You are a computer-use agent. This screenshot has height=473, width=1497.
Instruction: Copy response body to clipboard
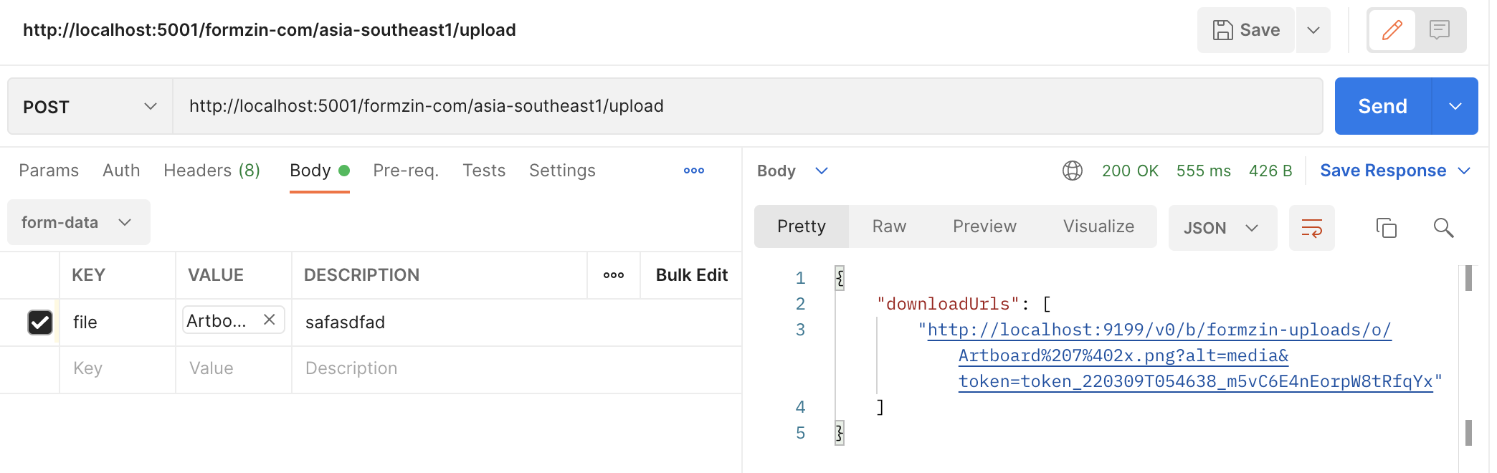coord(1386,228)
